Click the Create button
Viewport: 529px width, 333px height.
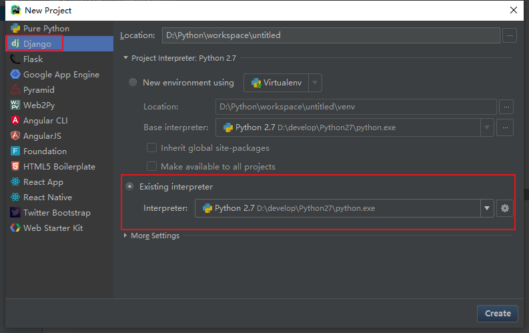(x=497, y=314)
